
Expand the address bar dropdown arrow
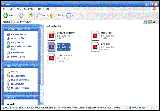coord(145,22)
